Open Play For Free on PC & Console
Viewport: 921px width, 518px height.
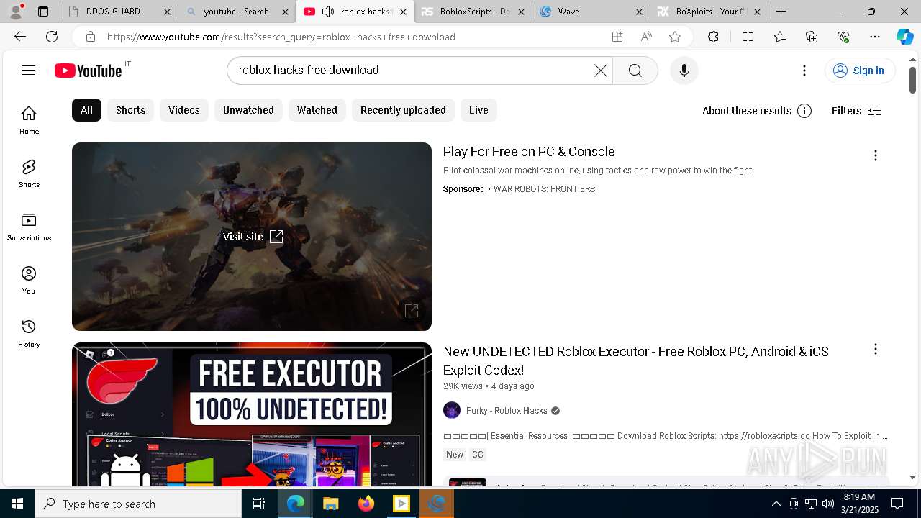click(x=529, y=152)
